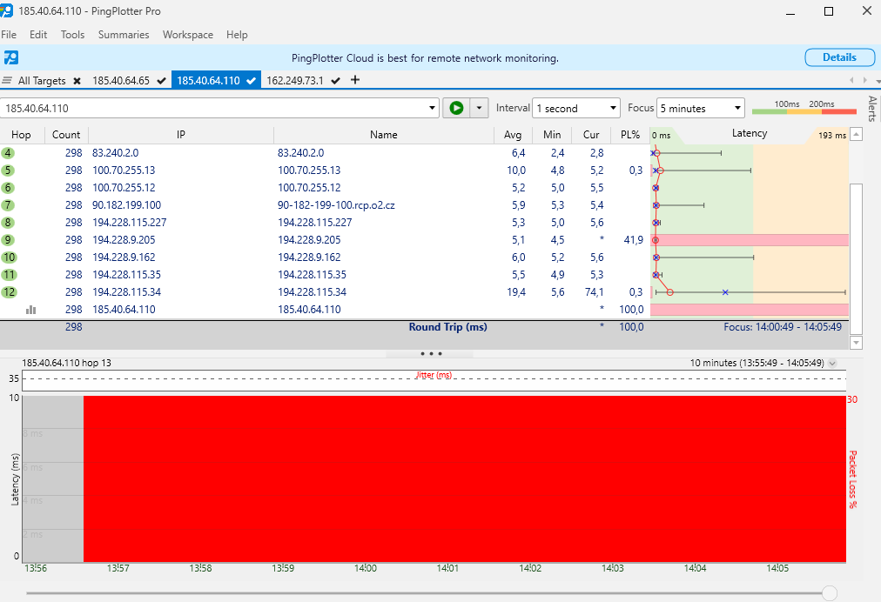Select hop 12 circle icon
The image size is (881, 602).
(x=9, y=292)
